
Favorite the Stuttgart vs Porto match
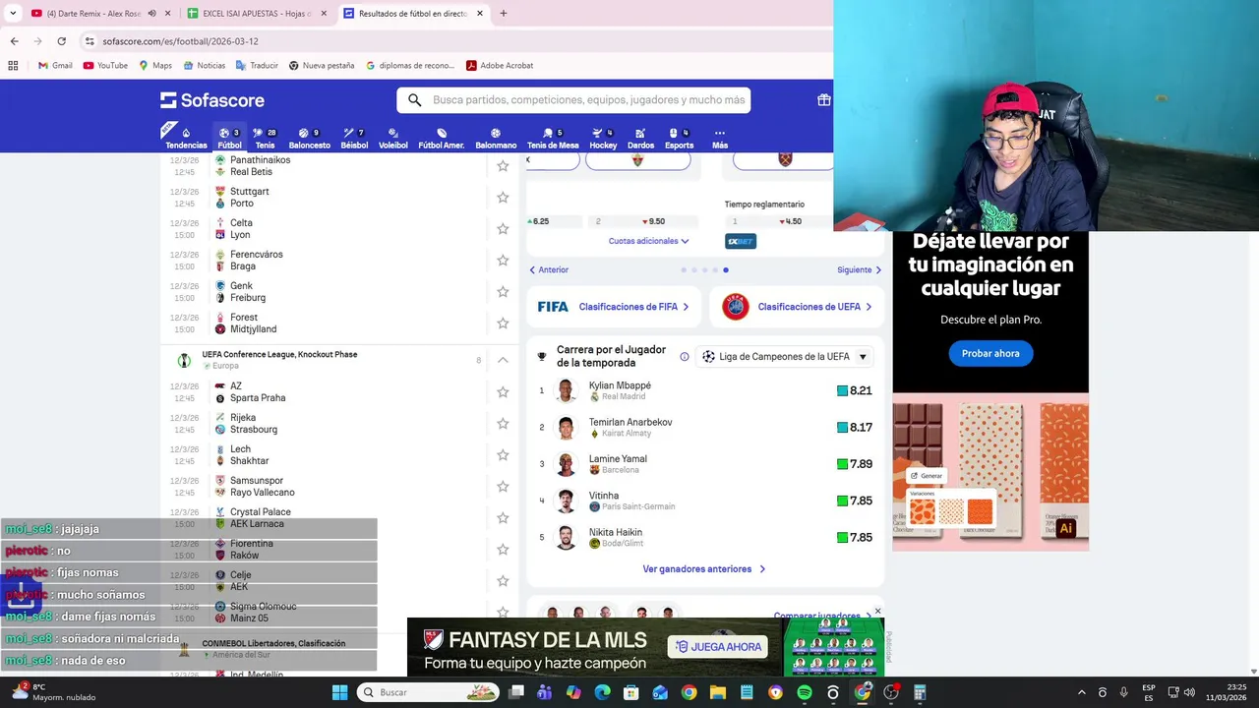[x=503, y=198]
